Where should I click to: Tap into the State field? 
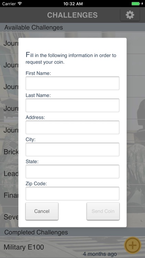(72, 171)
